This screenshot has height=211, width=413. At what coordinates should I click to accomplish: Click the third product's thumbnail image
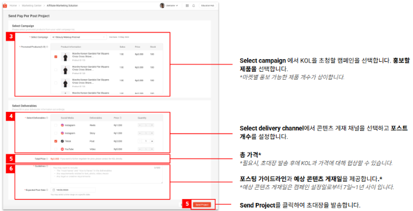click(x=65, y=83)
